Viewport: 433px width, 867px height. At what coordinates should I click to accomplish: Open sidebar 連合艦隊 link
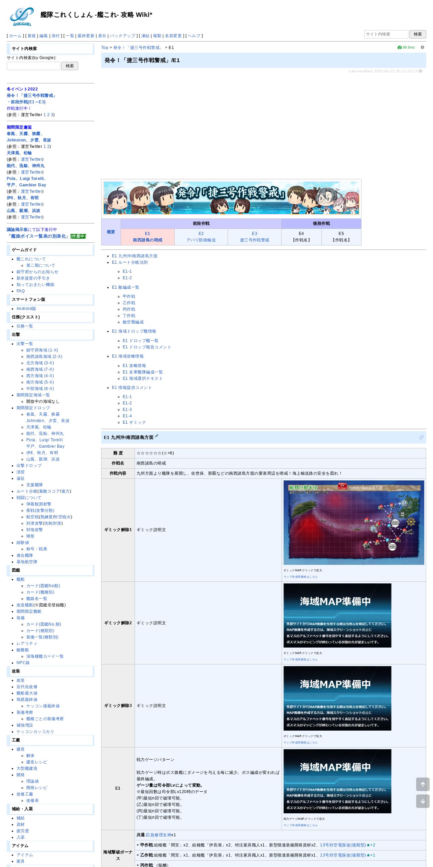25,555
